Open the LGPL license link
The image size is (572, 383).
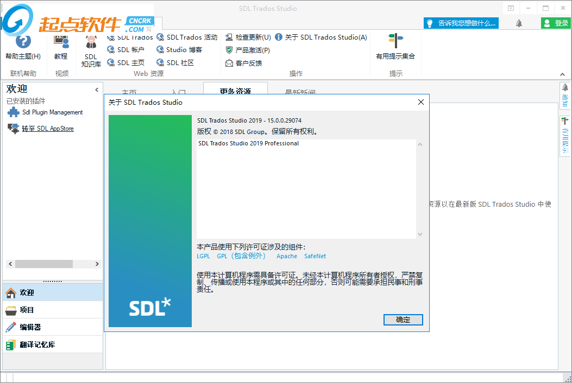(203, 256)
